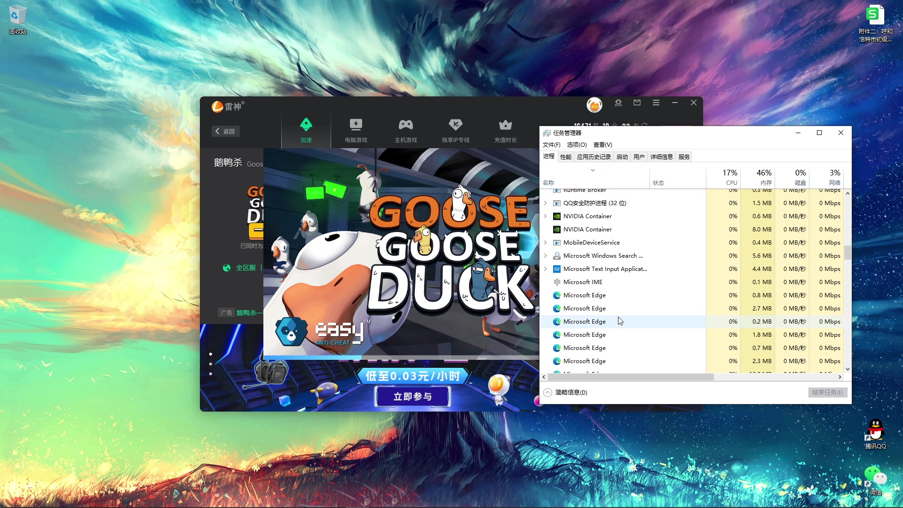Viewport: 903px width, 508px height.
Task: Click the horizontal scrollbar in Task Manager
Action: click(x=631, y=377)
